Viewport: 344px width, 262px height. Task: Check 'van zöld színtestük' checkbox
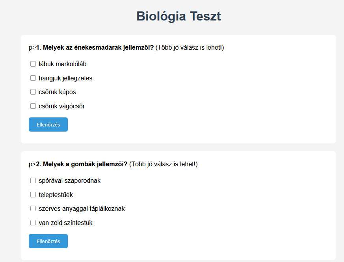coord(33,223)
